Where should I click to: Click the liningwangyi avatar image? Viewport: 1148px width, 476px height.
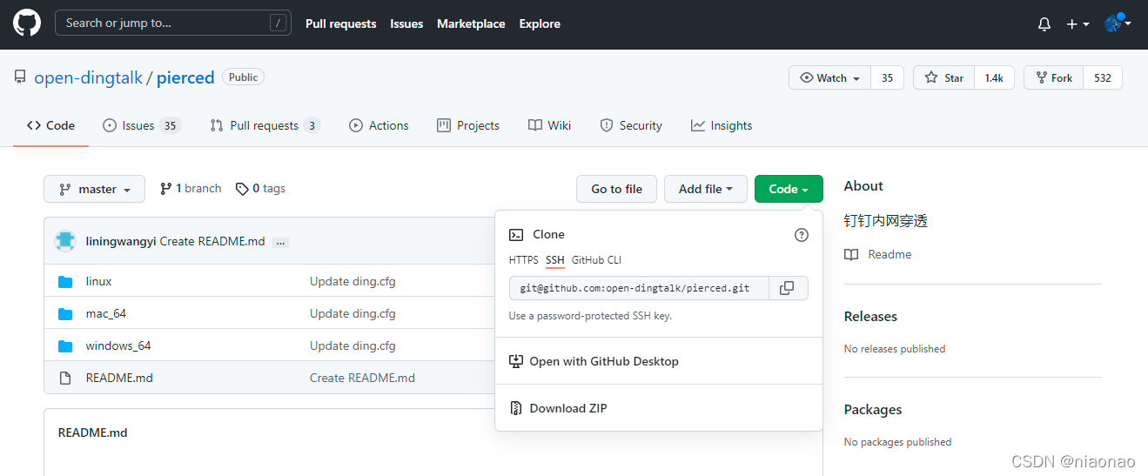click(x=65, y=241)
